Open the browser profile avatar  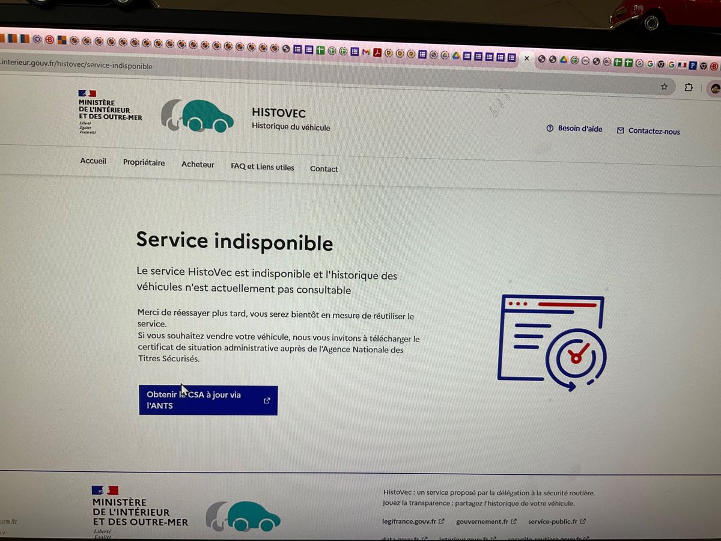714,88
